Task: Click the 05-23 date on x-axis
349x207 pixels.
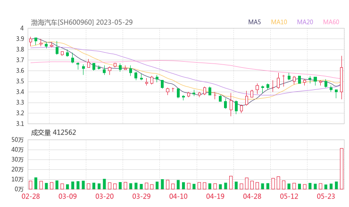Action: coord(326,196)
